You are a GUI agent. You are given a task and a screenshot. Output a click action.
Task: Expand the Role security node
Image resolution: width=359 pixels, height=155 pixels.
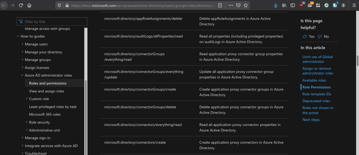(27, 122)
